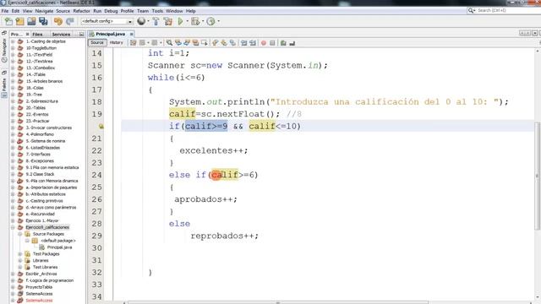Toggle Highlight Search in editor toolbar

click(x=195, y=43)
